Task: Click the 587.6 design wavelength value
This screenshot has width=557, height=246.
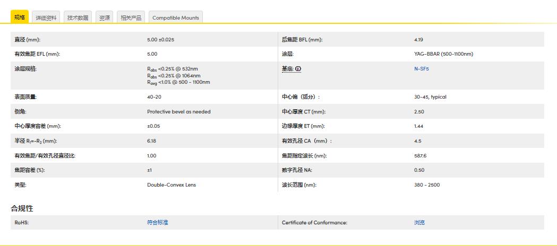Action: (420, 156)
